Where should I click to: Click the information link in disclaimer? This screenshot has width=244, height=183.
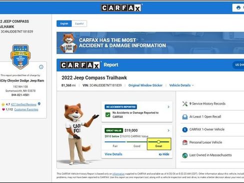tap(118, 173)
